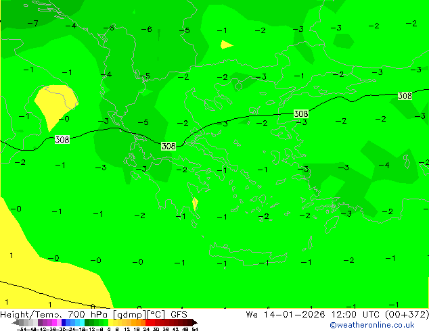429x331 pixels.
Task: Select the 308 contour label nearest the right edge
Action: 405,96
